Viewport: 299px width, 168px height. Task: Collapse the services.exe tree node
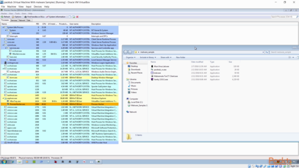click(6, 48)
